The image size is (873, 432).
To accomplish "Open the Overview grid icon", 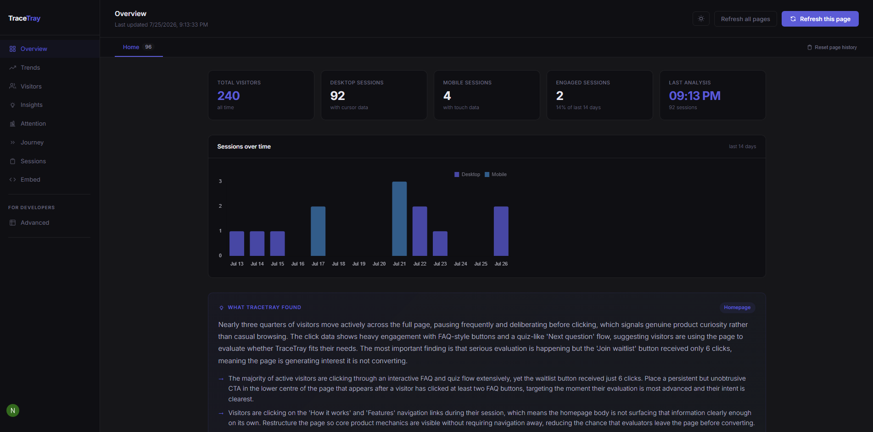I will [x=12, y=49].
